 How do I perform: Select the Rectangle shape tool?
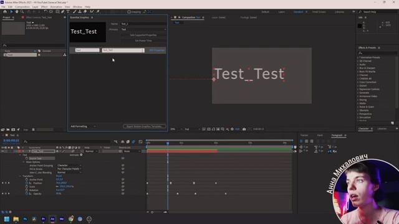point(57,12)
